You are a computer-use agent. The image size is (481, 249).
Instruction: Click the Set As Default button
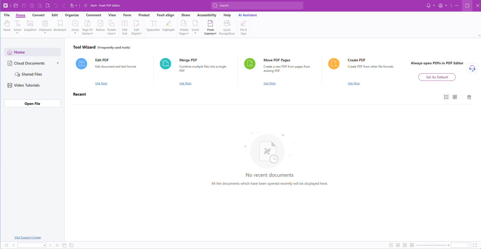[437, 77]
